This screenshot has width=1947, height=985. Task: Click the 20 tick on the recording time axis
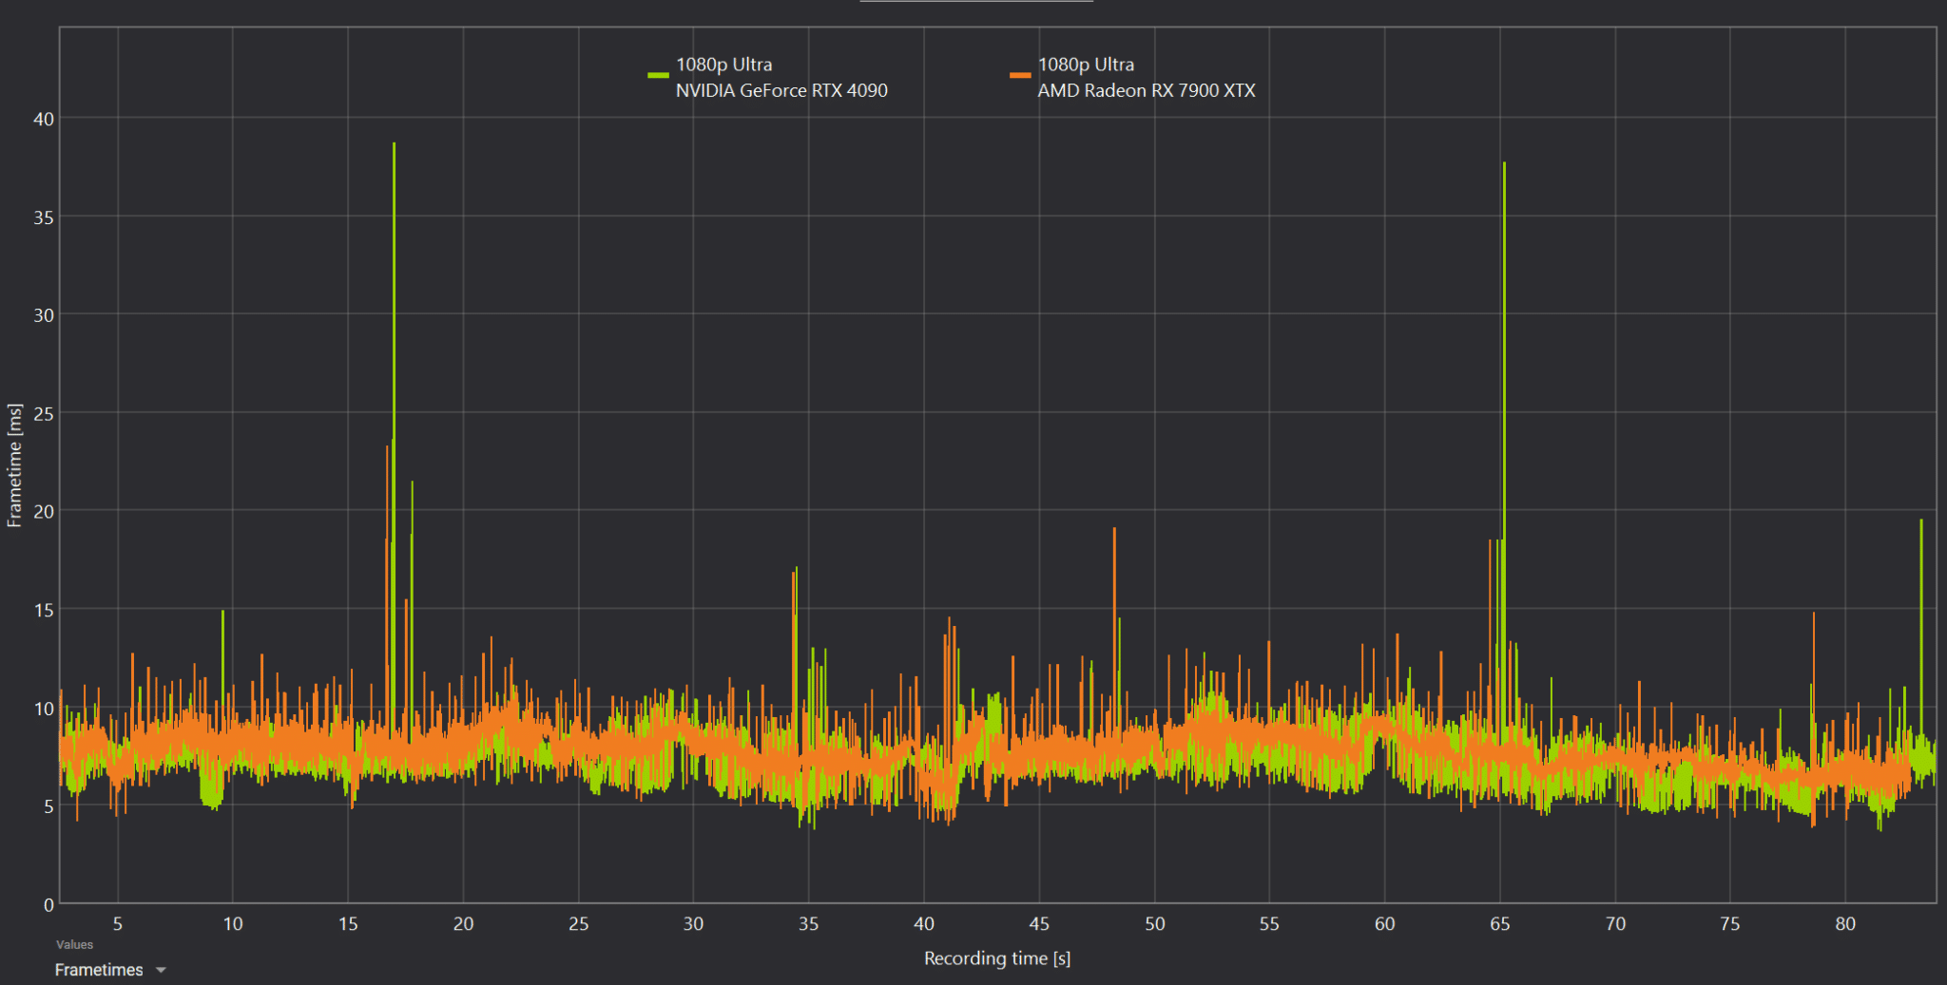click(463, 923)
